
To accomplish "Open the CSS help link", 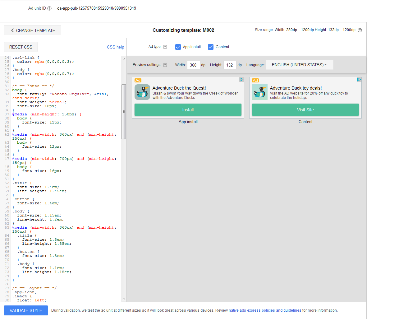I will (x=115, y=47).
